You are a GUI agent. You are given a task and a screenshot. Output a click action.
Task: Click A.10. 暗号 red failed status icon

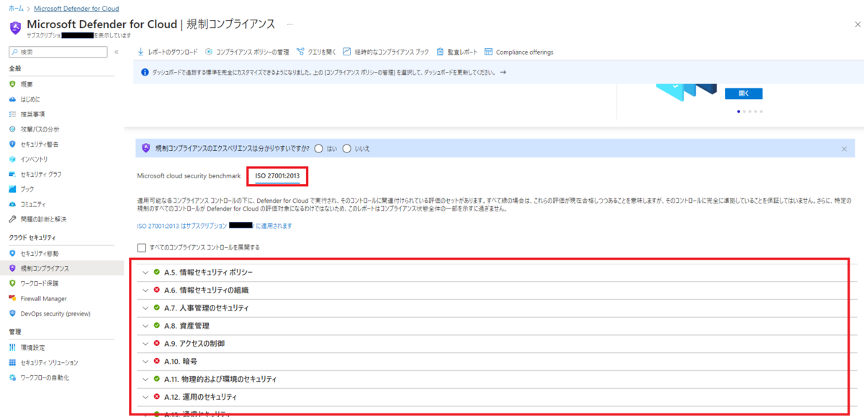pyautogui.click(x=156, y=361)
